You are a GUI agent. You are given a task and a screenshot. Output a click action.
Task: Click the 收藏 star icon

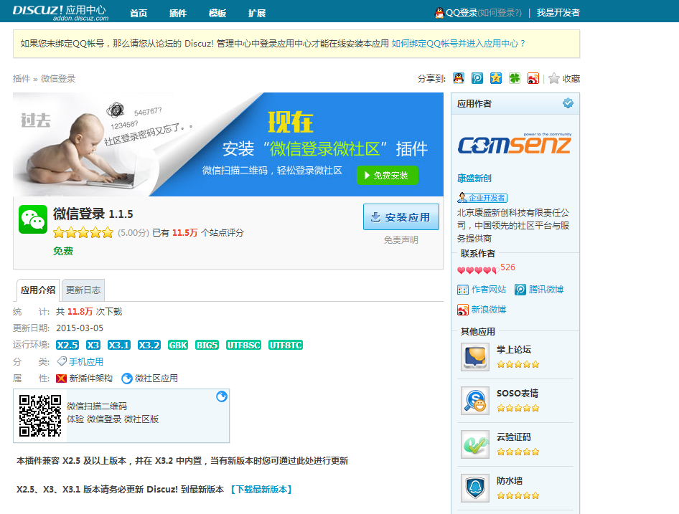point(554,78)
